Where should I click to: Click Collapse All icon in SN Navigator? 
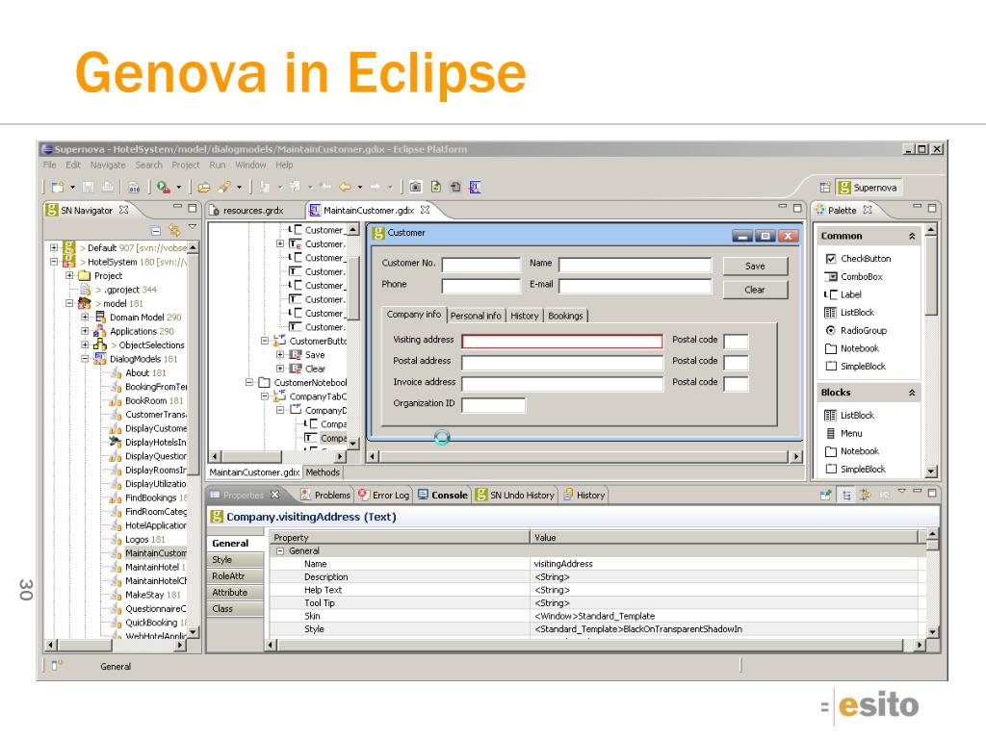pyautogui.click(x=155, y=230)
